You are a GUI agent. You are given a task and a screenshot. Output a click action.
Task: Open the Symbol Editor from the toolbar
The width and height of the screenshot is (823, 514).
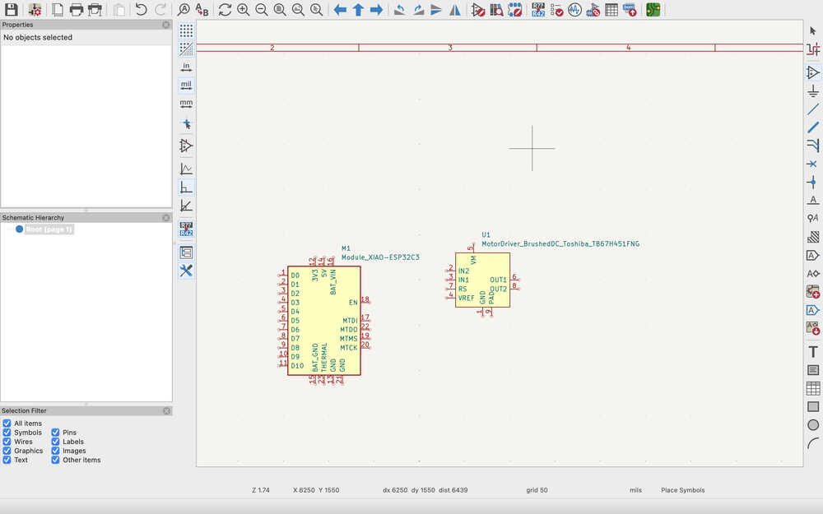[x=479, y=10]
